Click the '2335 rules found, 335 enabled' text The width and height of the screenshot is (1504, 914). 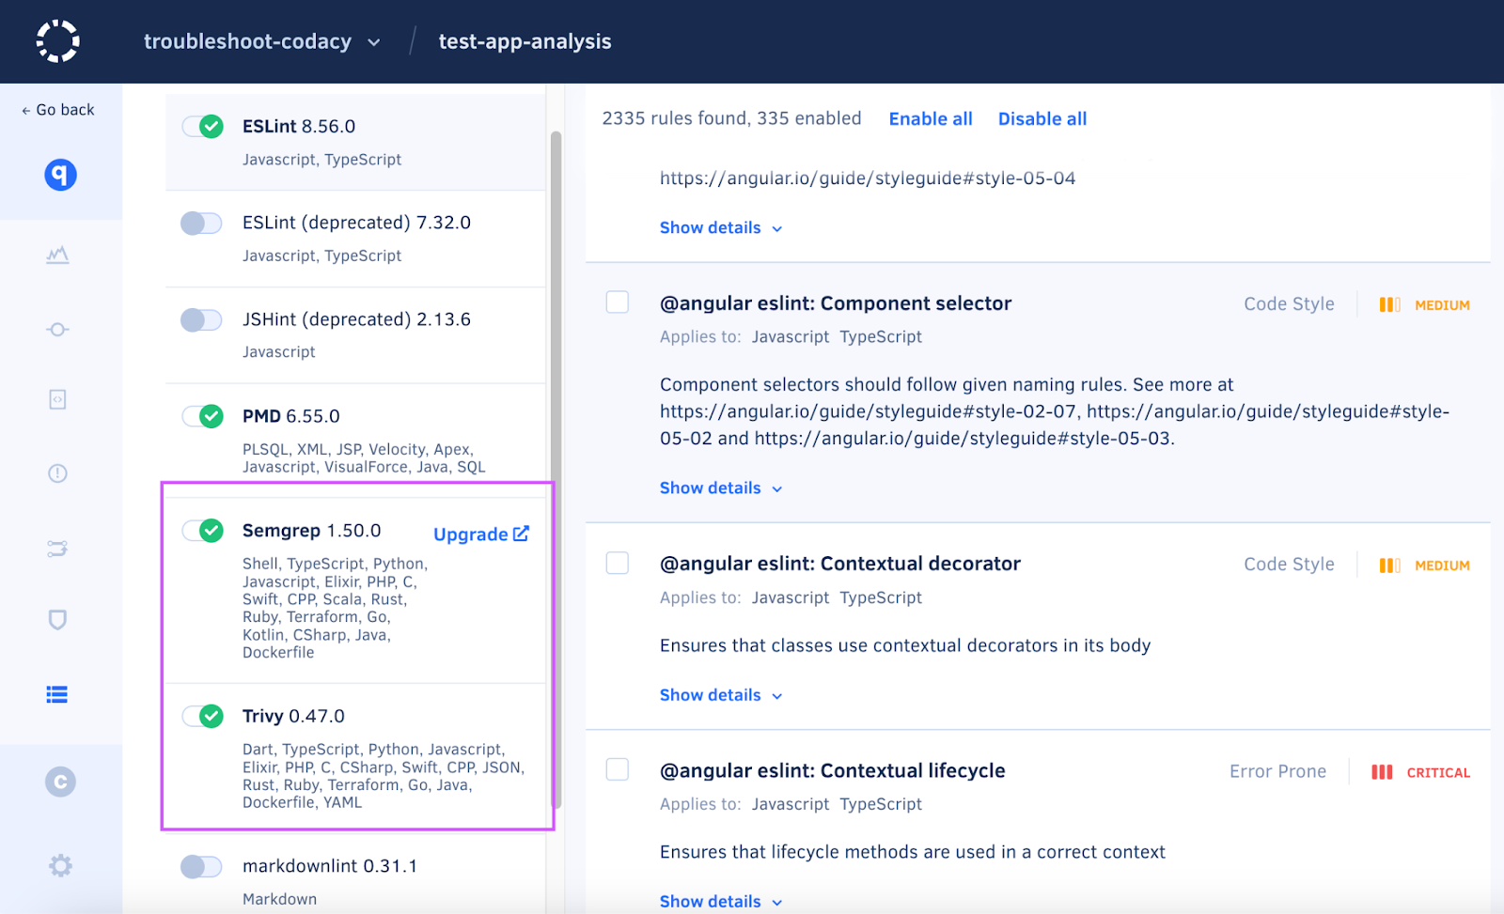[x=731, y=118]
